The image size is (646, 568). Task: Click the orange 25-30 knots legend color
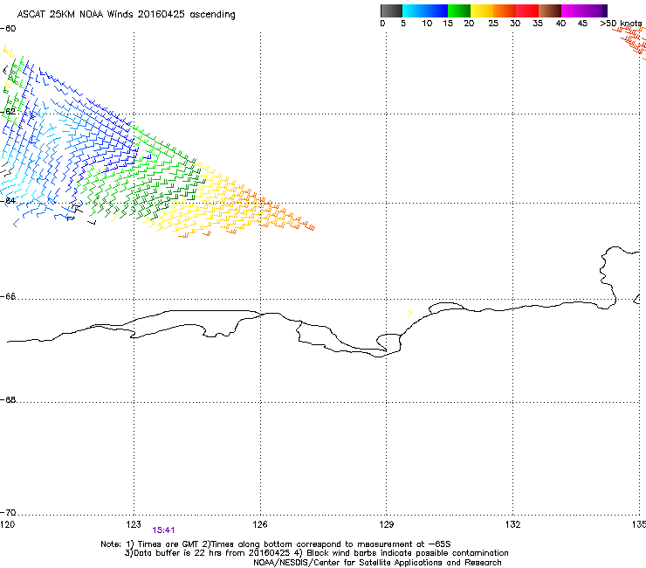[505, 10]
